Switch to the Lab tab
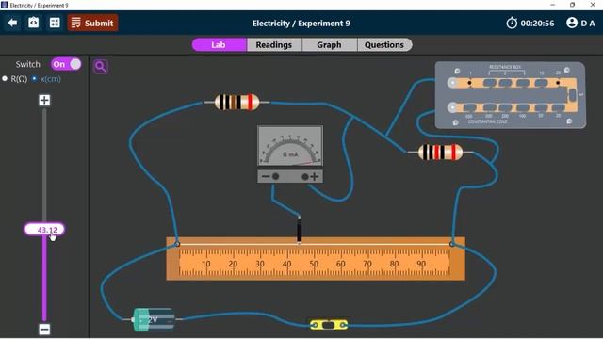 click(219, 44)
